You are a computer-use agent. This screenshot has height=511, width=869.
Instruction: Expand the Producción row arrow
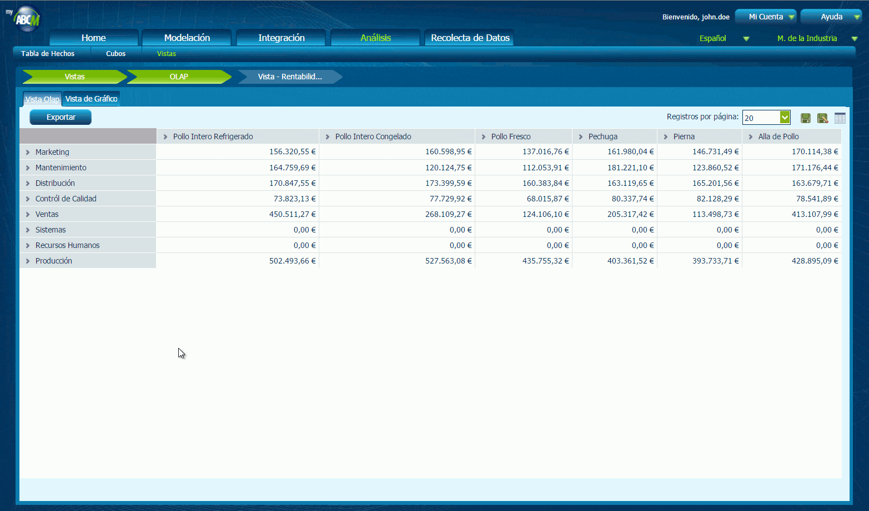[28, 261]
